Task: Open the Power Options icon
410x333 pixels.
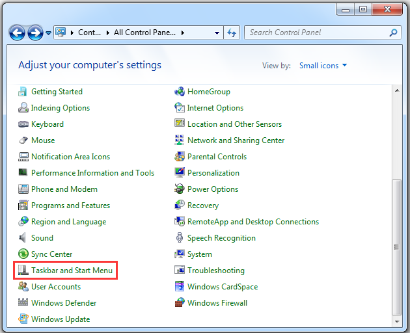Action: coord(180,189)
